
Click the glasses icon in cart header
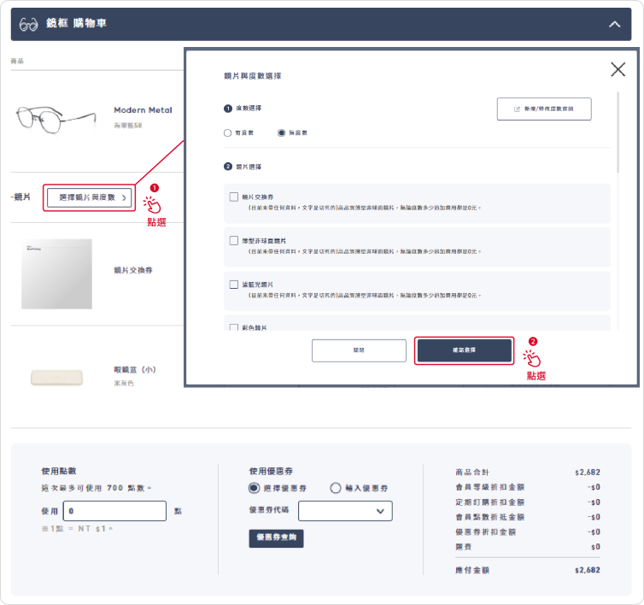[x=28, y=24]
